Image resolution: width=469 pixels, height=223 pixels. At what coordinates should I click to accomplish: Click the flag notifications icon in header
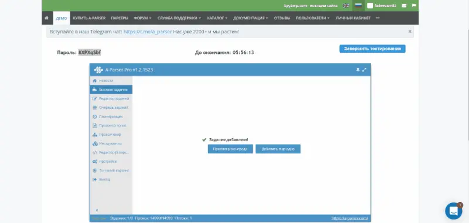pos(414,6)
